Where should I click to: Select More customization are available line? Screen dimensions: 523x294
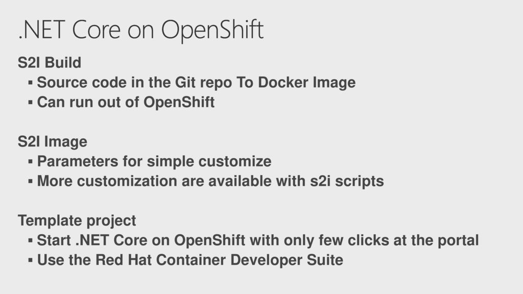tap(210, 181)
